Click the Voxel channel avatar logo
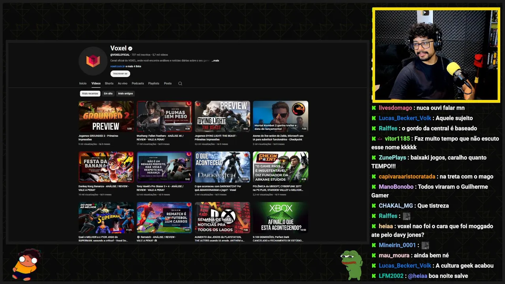 point(93,61)
